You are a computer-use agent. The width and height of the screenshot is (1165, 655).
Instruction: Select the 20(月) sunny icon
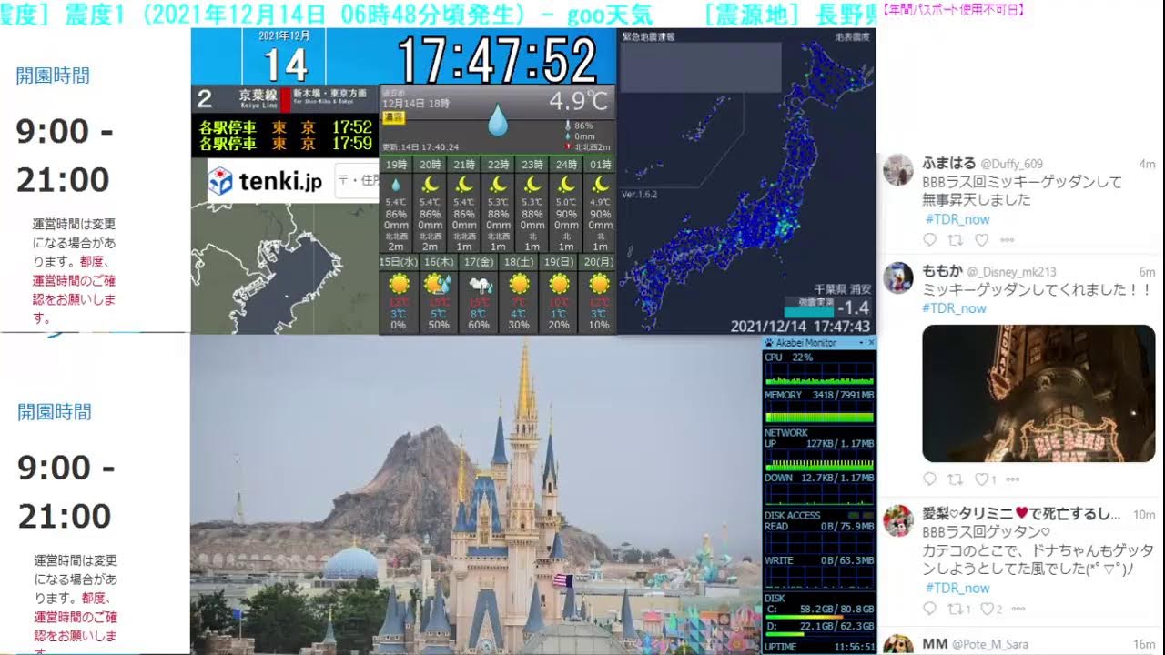click(600, 284)
